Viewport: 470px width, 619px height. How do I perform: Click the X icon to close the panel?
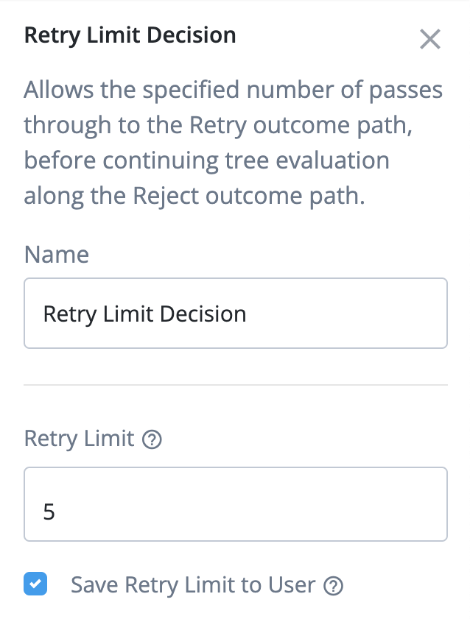(x=430, y=40)
